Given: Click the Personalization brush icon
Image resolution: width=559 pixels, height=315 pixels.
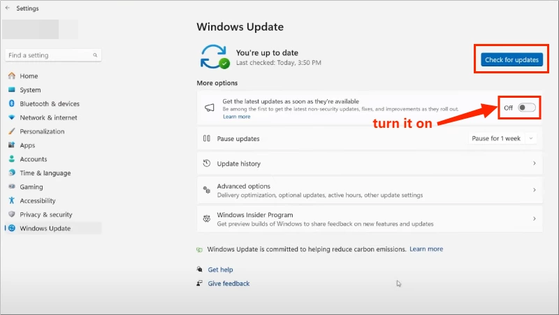Looking at the screenshot, I should (x=12, y=131).
